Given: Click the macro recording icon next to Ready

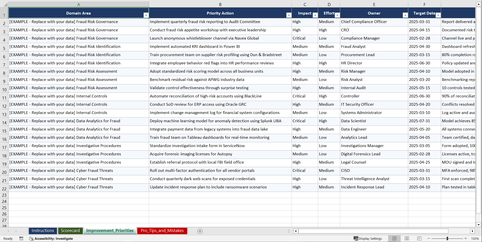Looking at the screenshot, I should point(21,238).
